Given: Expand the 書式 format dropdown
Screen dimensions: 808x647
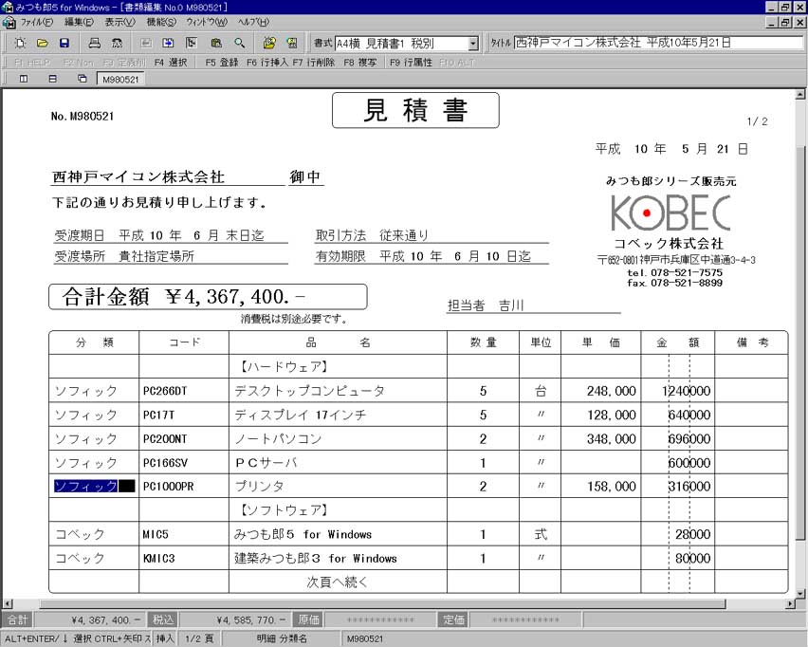Looking at the screenshot, I should [x=473, y=44].
